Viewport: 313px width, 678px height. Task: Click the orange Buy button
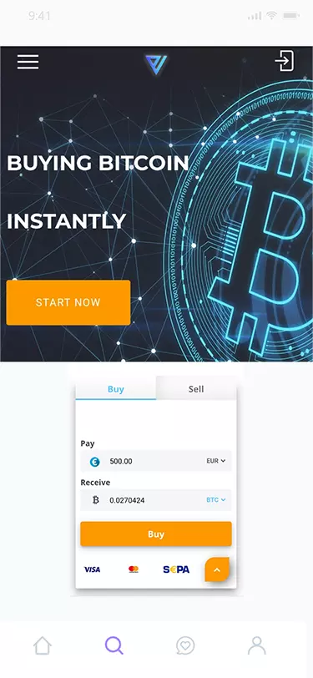tap(156, 534)
